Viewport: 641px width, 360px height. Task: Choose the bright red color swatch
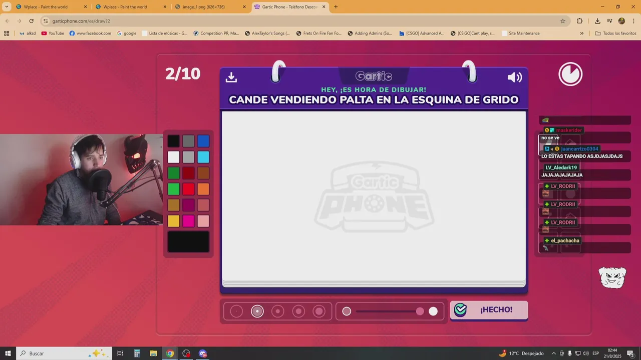[x=188, y=189]
